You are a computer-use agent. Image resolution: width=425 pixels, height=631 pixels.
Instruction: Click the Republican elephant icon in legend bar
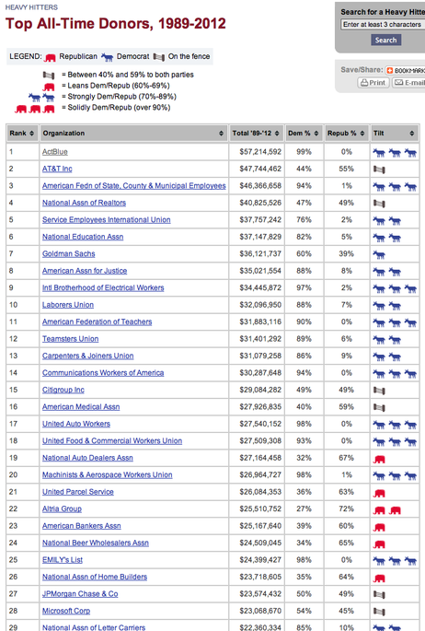pyautogui.click(x=51, y=57)
